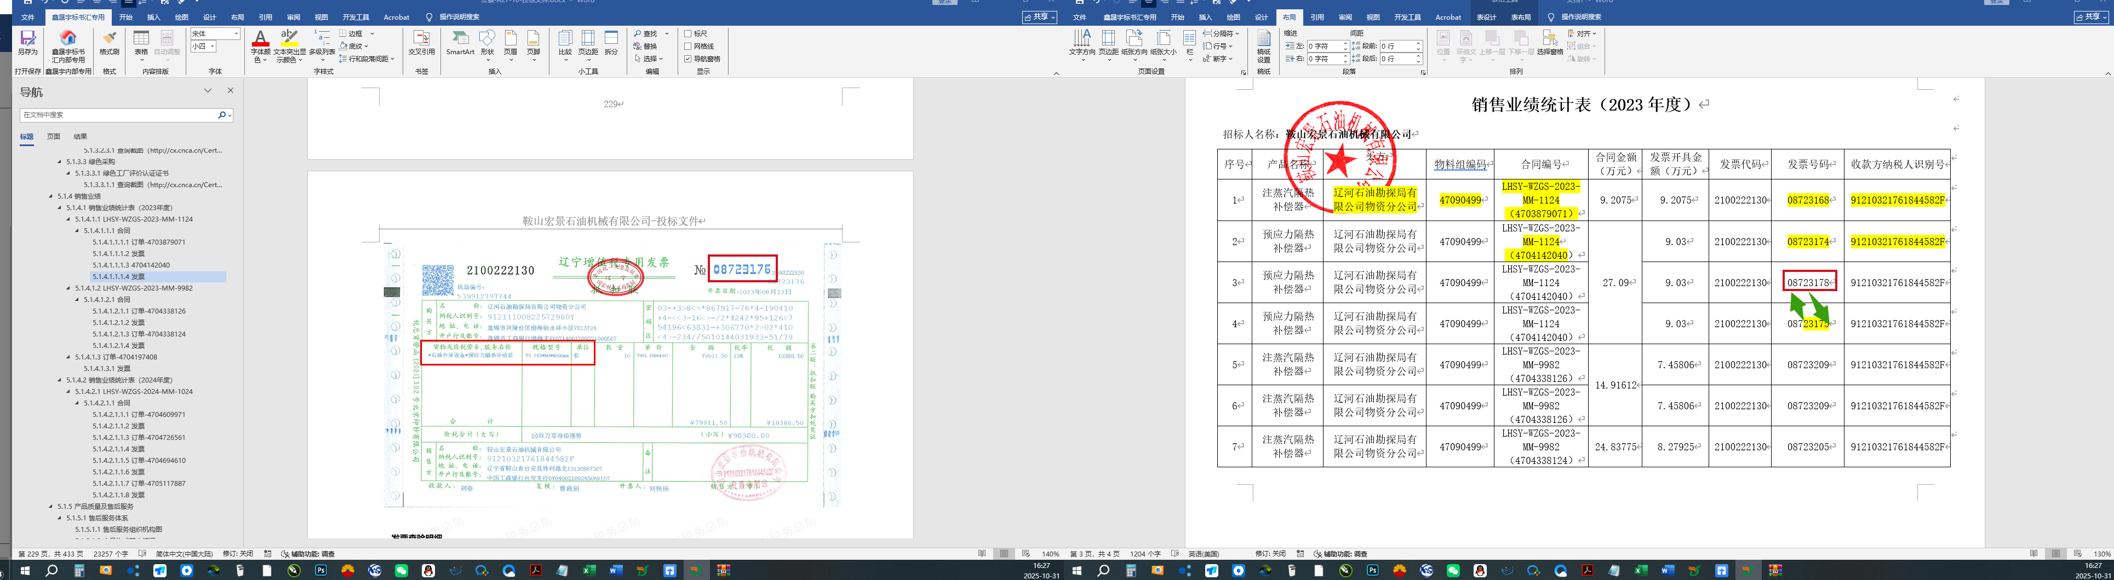Close the 导航 navigation pane

(231, 91)
